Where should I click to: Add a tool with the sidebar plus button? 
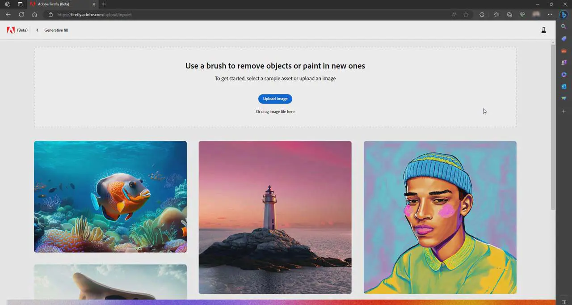click(564, 111)
